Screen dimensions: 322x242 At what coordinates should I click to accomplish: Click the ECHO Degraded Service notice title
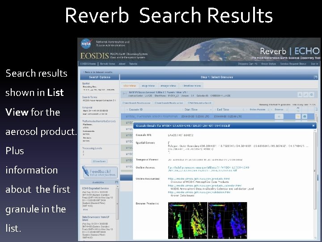tap(95, 188)
